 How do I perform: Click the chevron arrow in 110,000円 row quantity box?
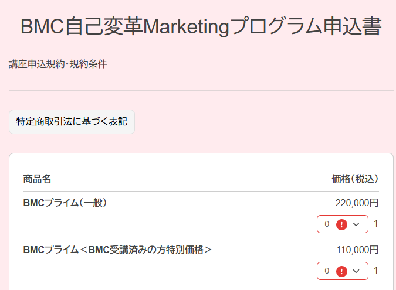coord(356,271)
